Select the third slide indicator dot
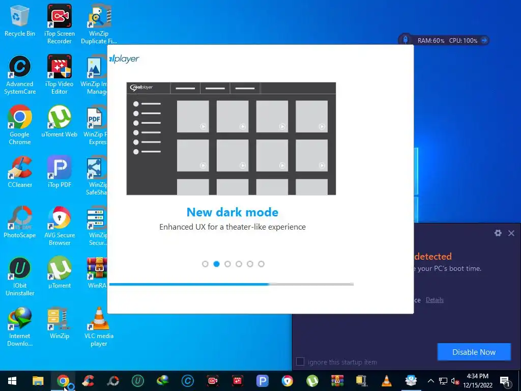Screen dimensions: 521x391 [x=227, y=264]
